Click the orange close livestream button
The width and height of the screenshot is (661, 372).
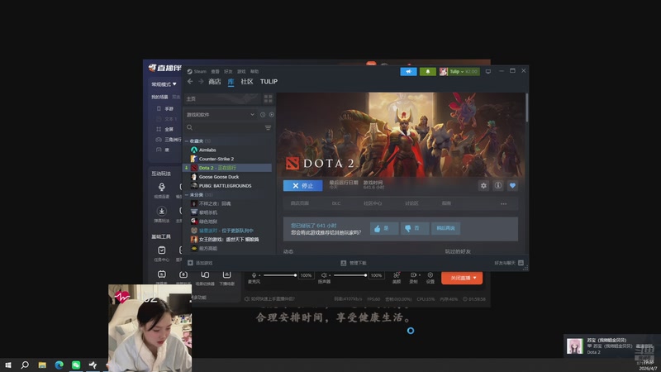(462, 278)
